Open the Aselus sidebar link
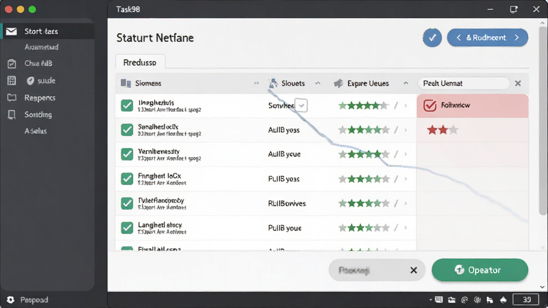 (x=36, y=131)
